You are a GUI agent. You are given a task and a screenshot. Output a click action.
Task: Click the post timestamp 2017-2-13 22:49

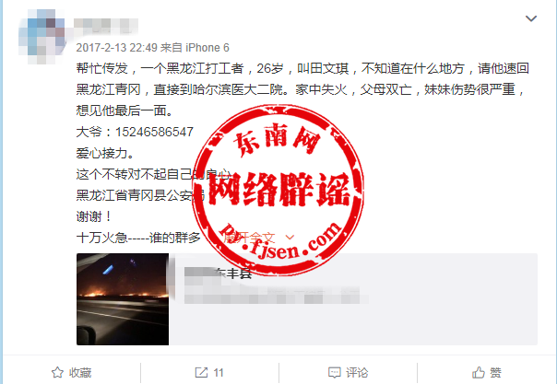click(x=116, y=48)
